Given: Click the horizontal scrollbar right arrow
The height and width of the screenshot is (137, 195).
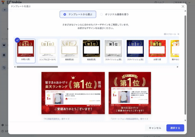Looking at the screenshot, I should (x=177, y=67).
